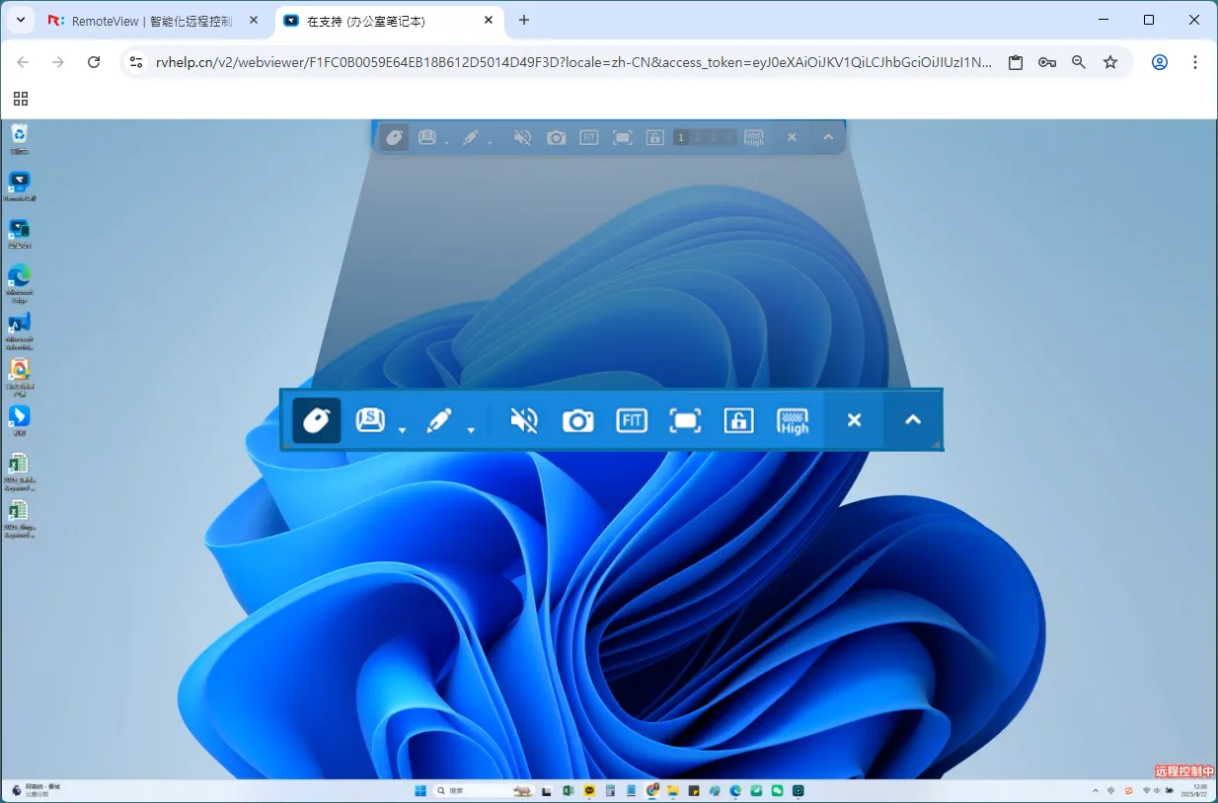Click the password key icon in the address bar
The image size is (1218, 803).
[1047, 62]
